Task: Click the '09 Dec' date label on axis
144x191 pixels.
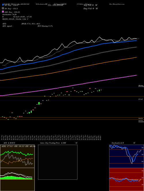Action: tap(100, 137)
